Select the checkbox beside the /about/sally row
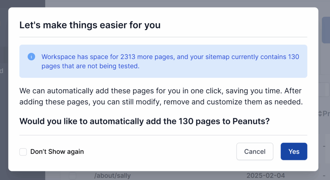Image resolution: width=330 pixels, height=180 pixels. 73,176
